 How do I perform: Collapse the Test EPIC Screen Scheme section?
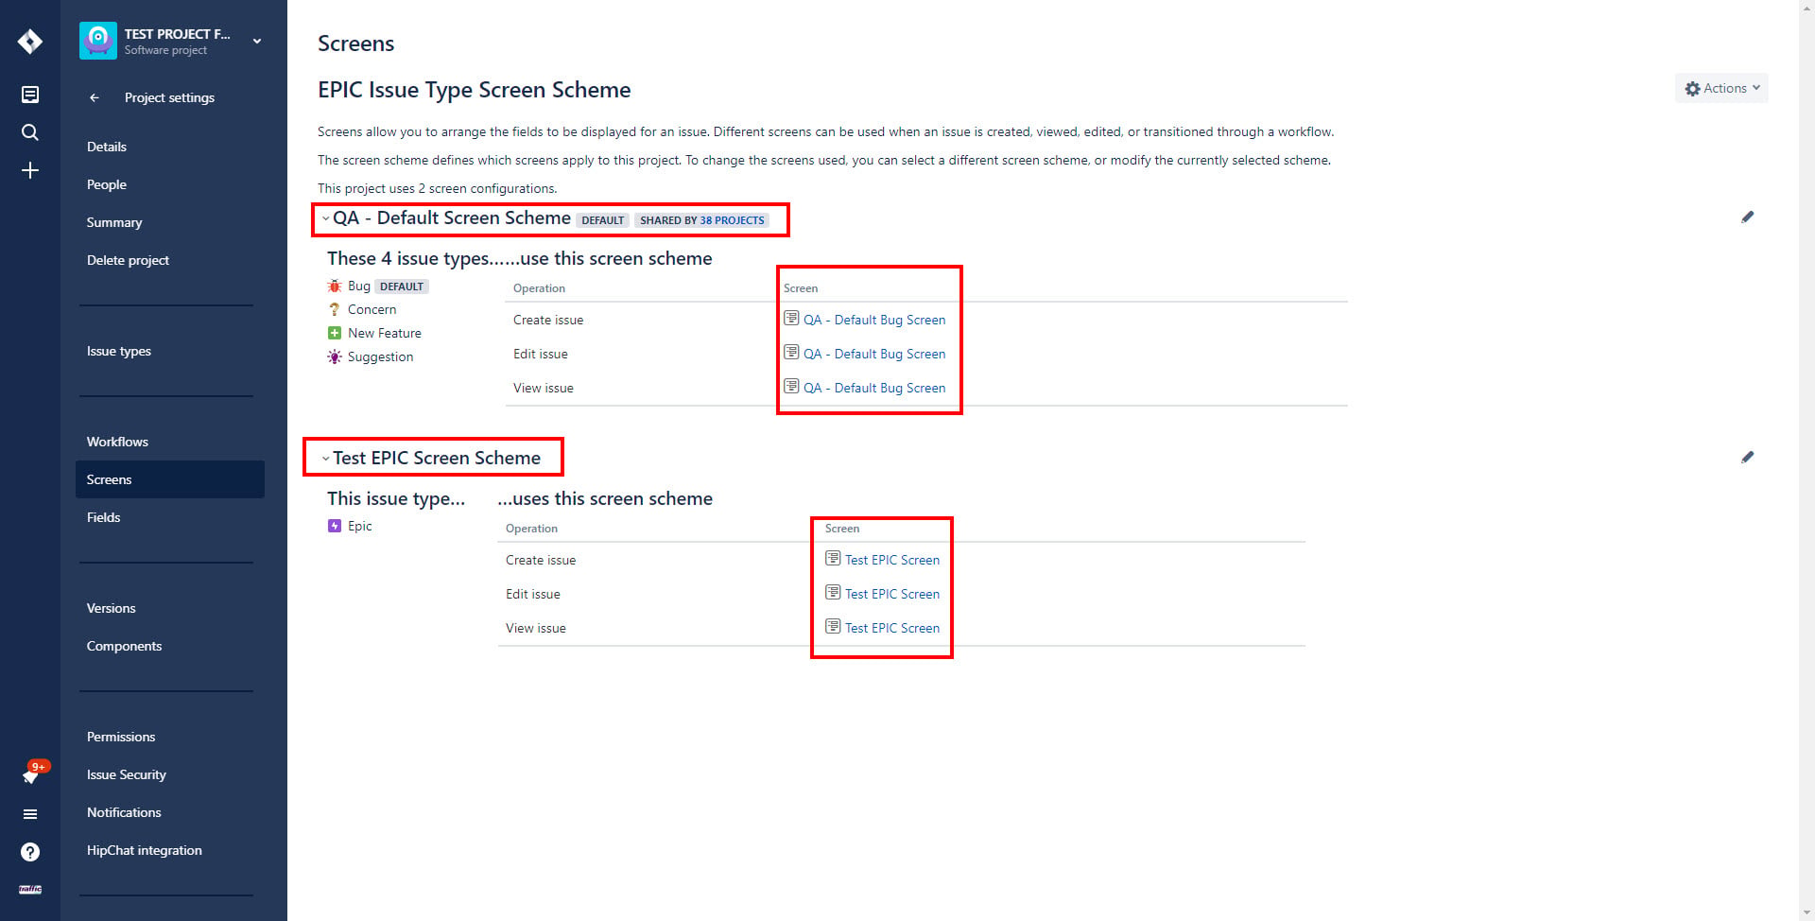(325, 459)
